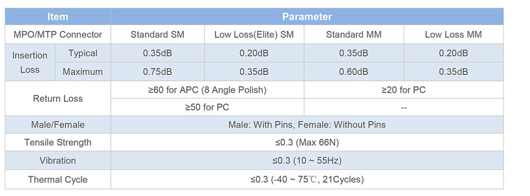Click the ≥50 for PC cell

click(x=208, y=107)
